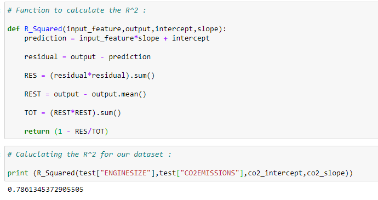
Task: Click the intercept parameter in function signature
Action: coord(174,29)
